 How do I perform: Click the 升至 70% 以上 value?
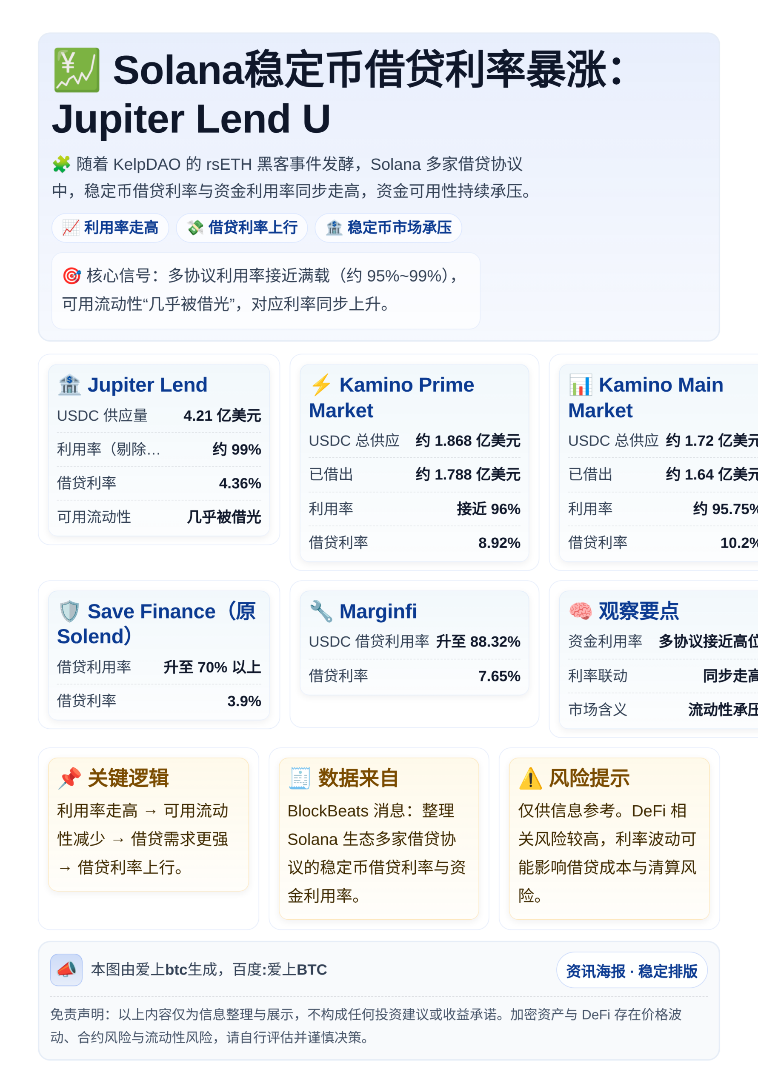(212, 667)
